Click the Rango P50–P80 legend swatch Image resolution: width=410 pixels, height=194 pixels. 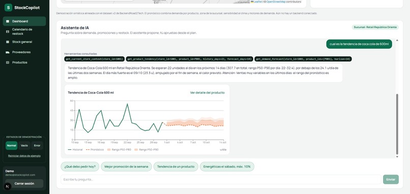[109, 150]
